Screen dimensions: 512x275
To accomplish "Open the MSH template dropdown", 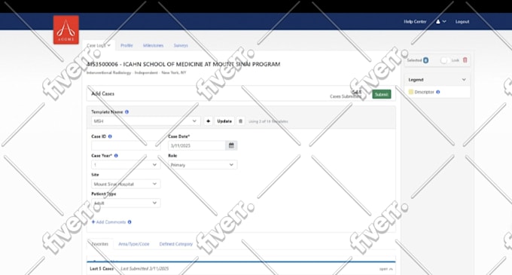I will [145, 121].
